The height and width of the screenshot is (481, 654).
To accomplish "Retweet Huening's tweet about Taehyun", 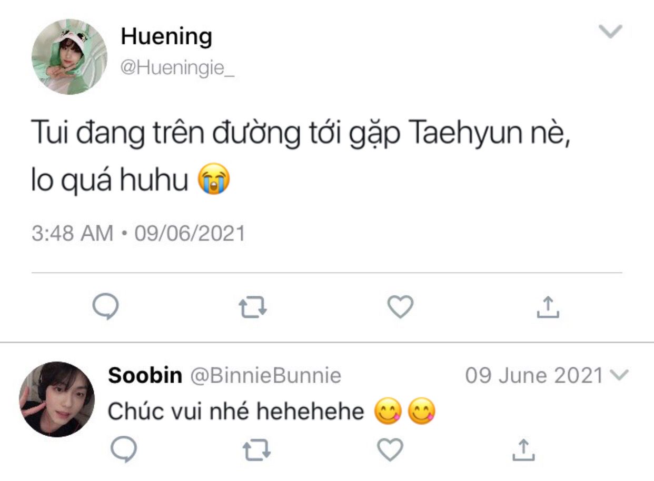I will (x=253, y=307).
